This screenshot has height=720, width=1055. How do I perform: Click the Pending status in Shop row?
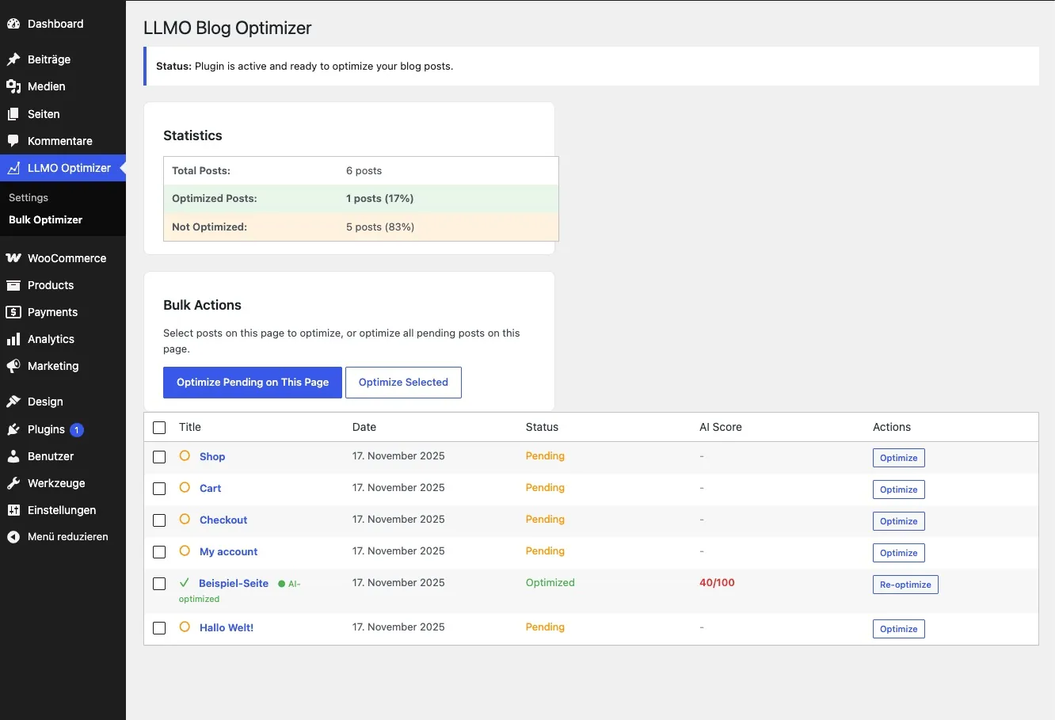[x=545, y=455]
